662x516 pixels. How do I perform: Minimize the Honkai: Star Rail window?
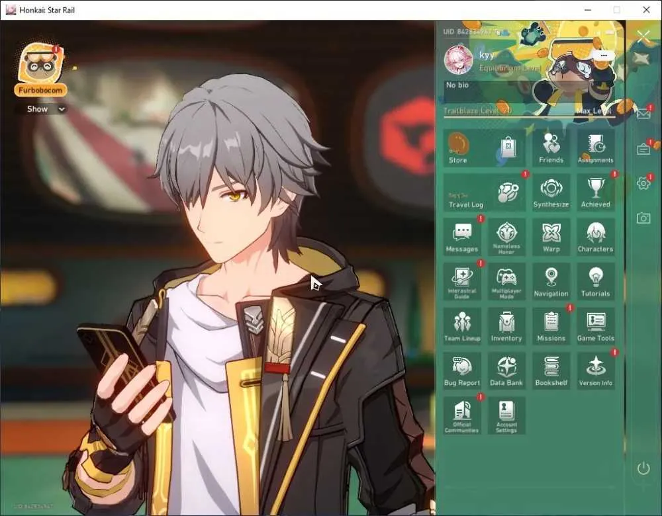588,10
